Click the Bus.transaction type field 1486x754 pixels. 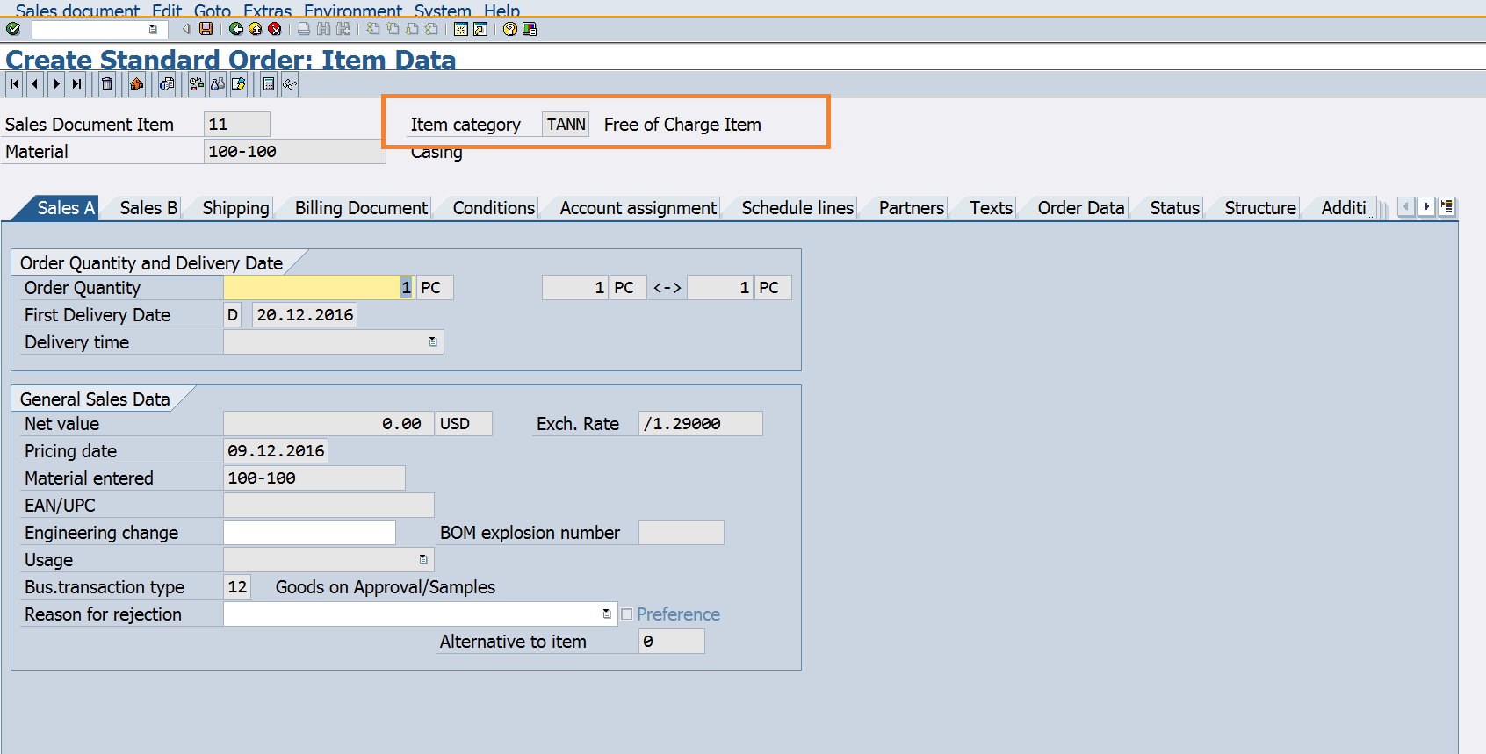click(x=237, y=587)
